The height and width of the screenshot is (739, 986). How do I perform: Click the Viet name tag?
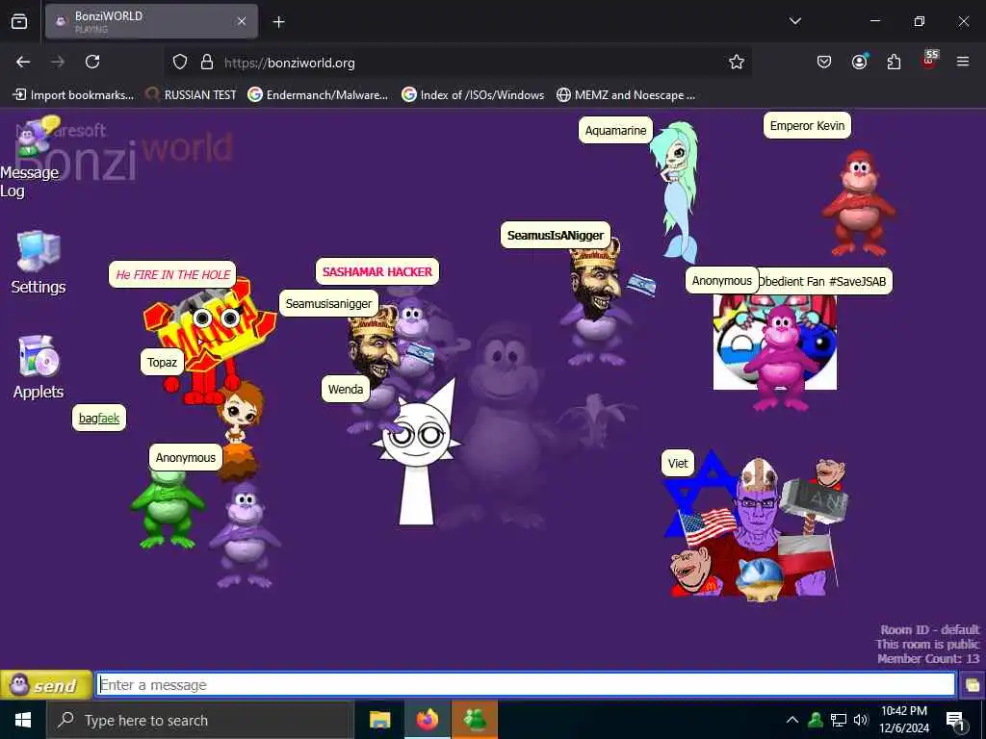click(678, 463)
